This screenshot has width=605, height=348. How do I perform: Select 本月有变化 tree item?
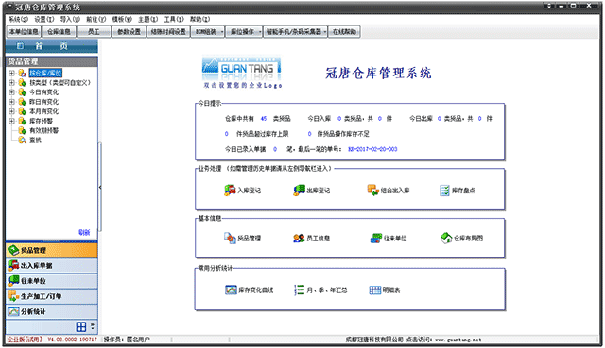[x=44, y=111]
